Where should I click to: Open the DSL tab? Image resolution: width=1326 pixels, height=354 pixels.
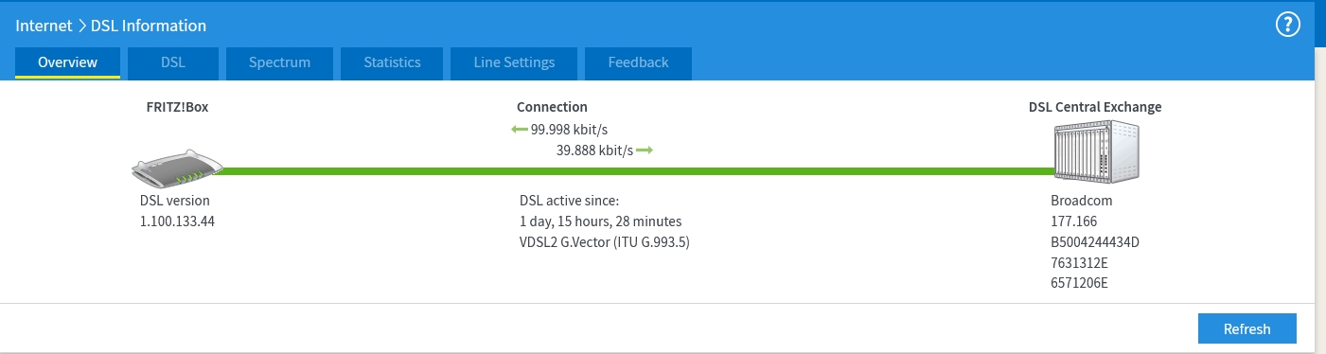click(173, 62)
